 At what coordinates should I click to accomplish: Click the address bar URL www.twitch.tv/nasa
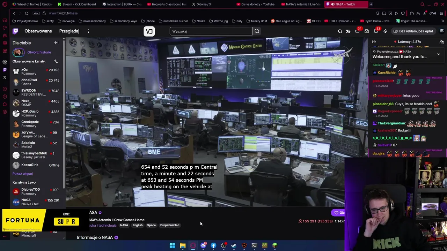coord(63,13)
